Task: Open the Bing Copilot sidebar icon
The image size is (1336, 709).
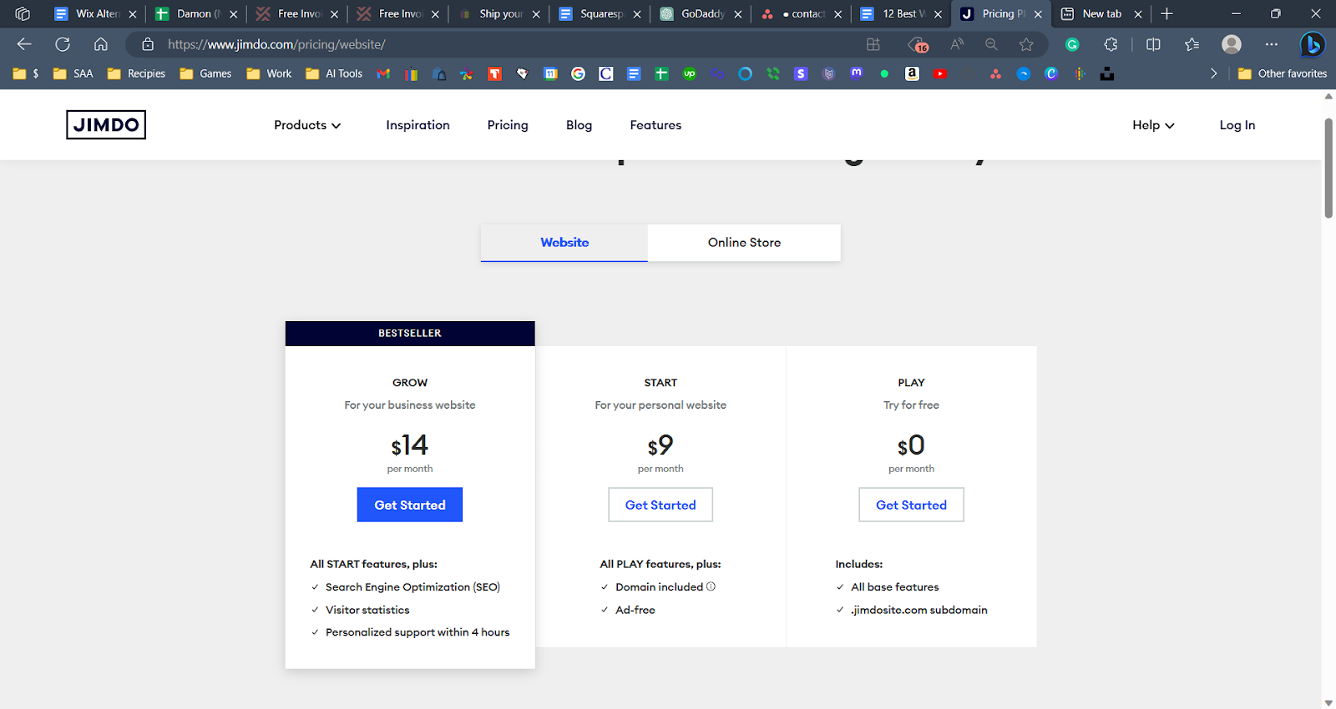Action: tap(1312, 44)
